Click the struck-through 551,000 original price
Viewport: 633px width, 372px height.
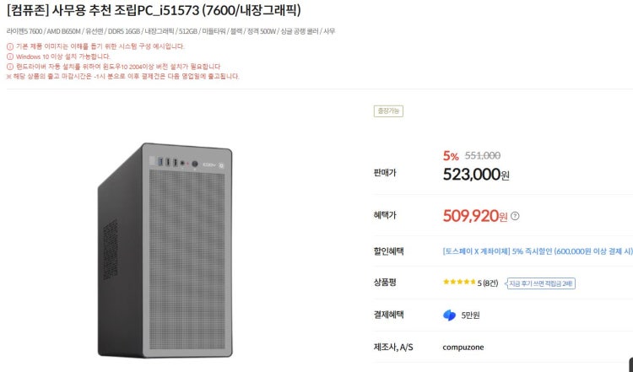click(483, 155)
